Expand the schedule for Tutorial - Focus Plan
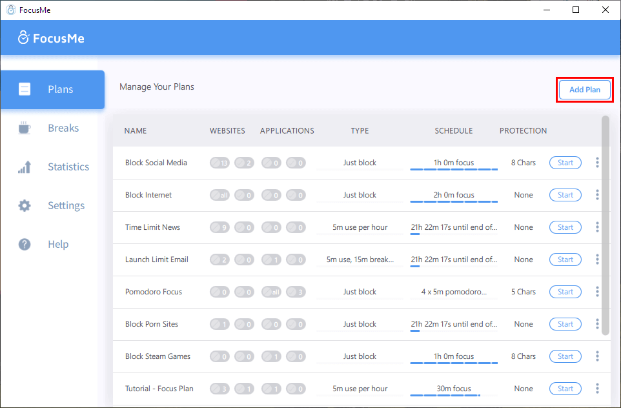621x408 pixels. (453, 388)
